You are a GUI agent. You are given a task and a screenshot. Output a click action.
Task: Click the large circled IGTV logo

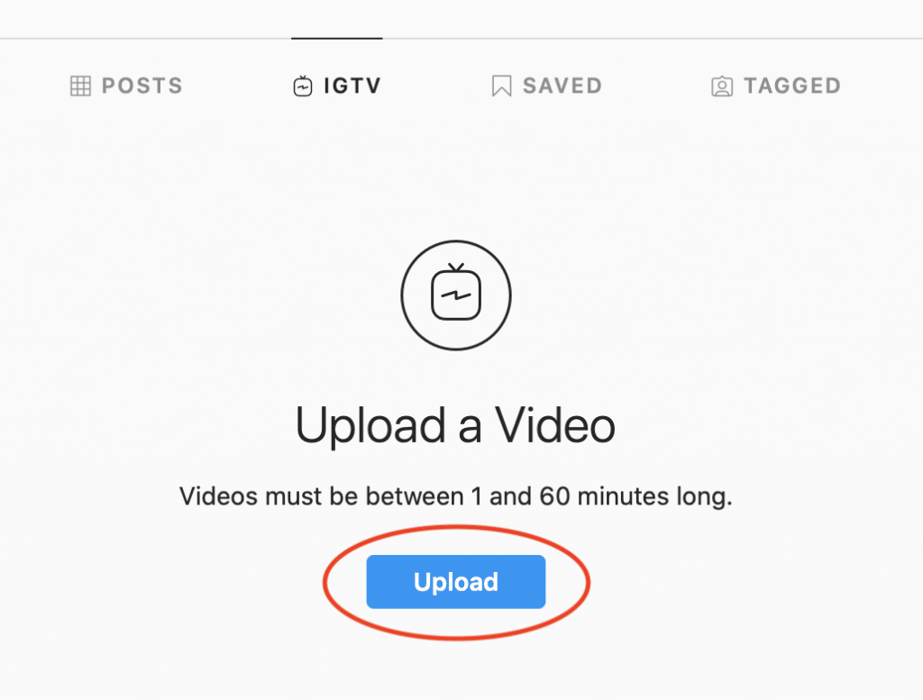pyautogui.click(x=456, y=295)
